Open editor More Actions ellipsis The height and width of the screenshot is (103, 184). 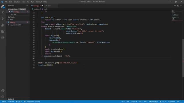[x=181, y=6]
